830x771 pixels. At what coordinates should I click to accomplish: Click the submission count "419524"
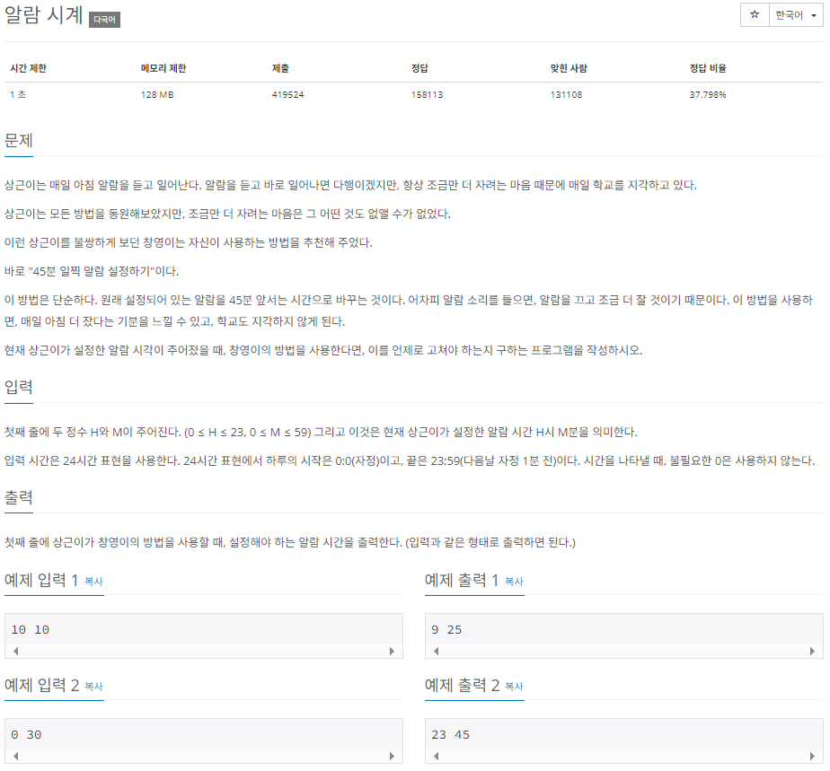(x=288, y=94)
